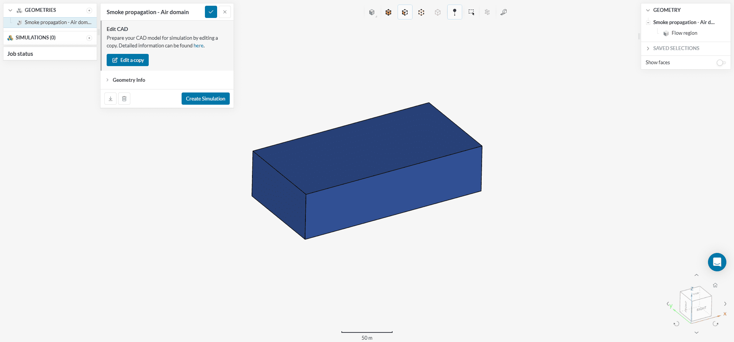Click the box select tool icon
Viewport: 734px width, 342px height.
[x=471, y=12]
